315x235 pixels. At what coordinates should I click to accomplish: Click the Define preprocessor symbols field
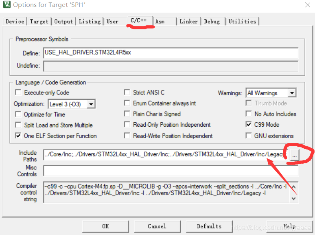pos(171,53)
